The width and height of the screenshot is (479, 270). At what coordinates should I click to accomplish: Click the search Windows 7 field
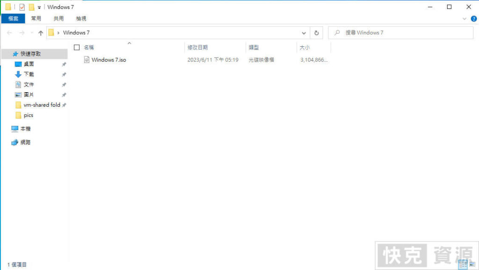[x=400, y=33]
